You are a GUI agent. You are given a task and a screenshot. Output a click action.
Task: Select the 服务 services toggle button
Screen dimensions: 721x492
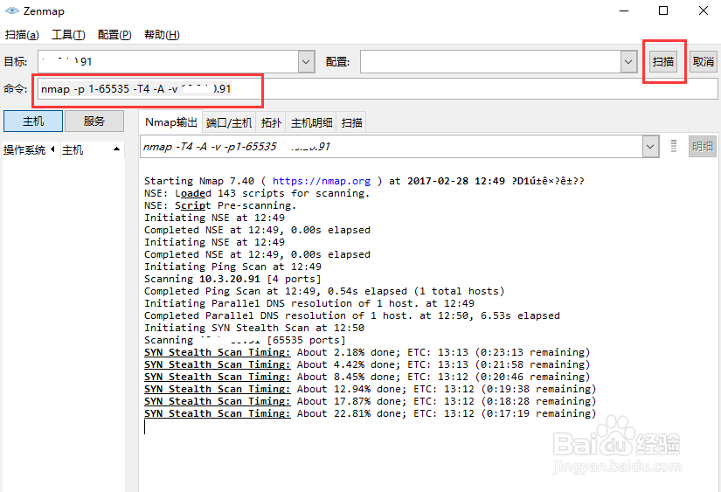(x=94, y=121)
